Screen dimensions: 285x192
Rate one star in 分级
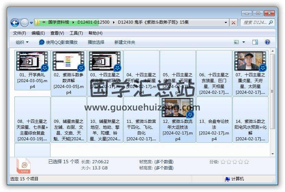[x=223, y=162]
